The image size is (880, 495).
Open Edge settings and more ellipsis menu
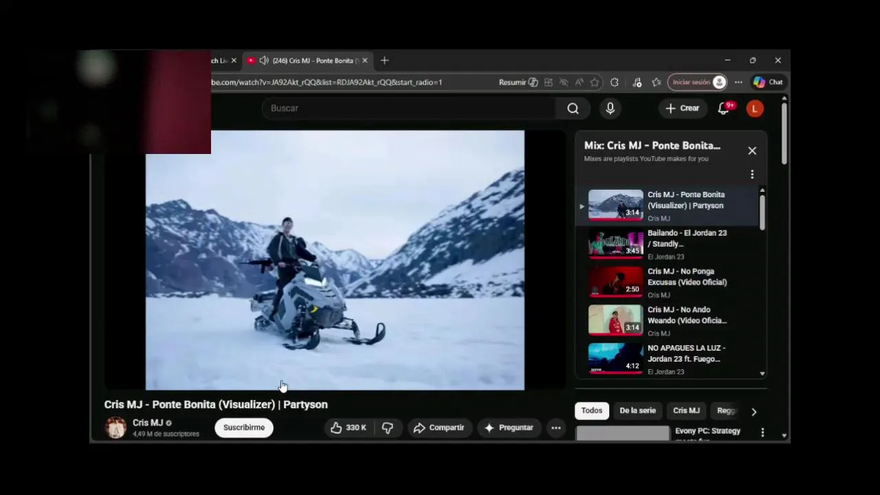738,82
